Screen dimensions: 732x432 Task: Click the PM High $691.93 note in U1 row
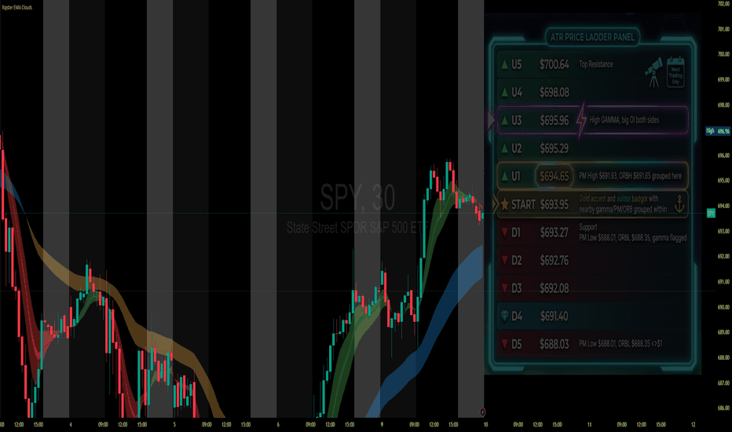pos(630,176)
